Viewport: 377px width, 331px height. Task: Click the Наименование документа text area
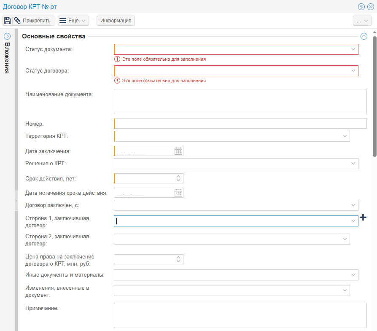coord(240,102)
